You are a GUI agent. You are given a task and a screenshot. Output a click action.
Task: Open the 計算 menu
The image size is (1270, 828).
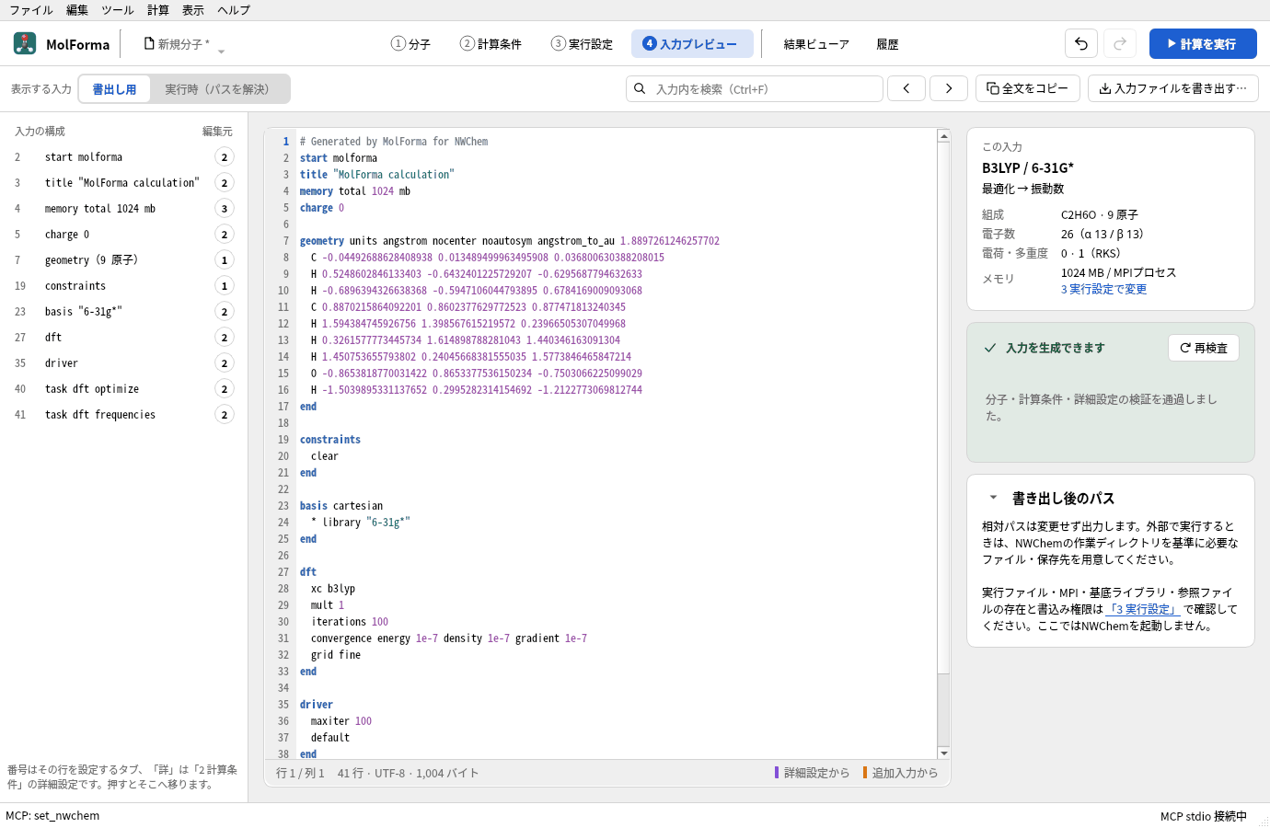[158, 10]
